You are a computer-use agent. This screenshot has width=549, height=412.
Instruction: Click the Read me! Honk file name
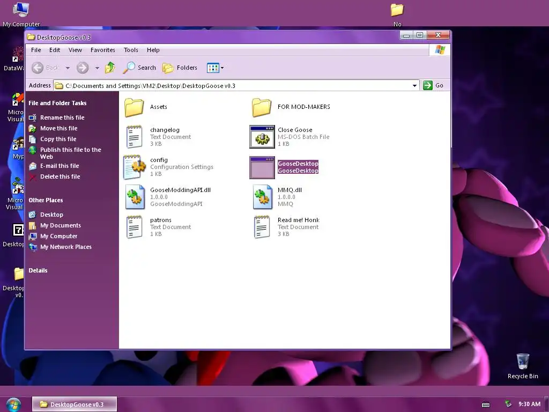[x=299, y=220]
